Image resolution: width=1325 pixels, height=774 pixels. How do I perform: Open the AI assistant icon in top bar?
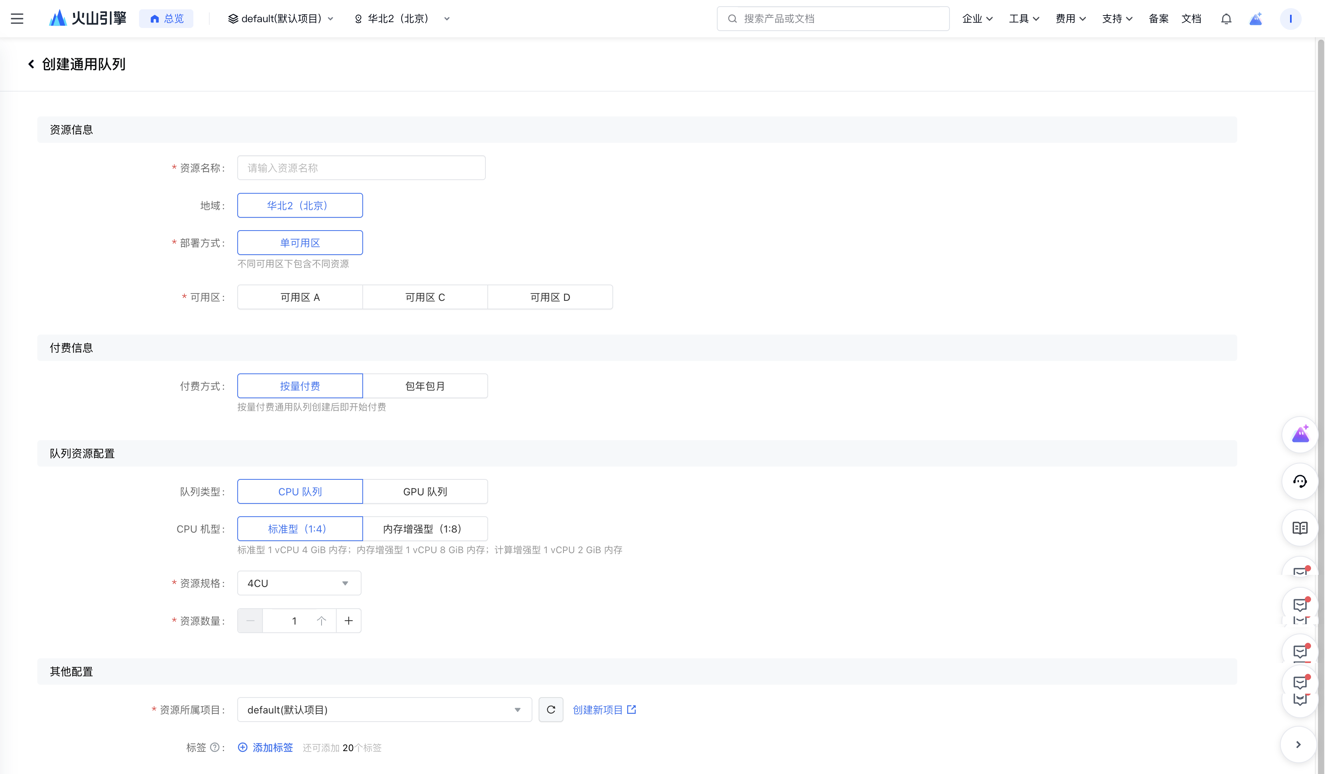coord(1255,19)
